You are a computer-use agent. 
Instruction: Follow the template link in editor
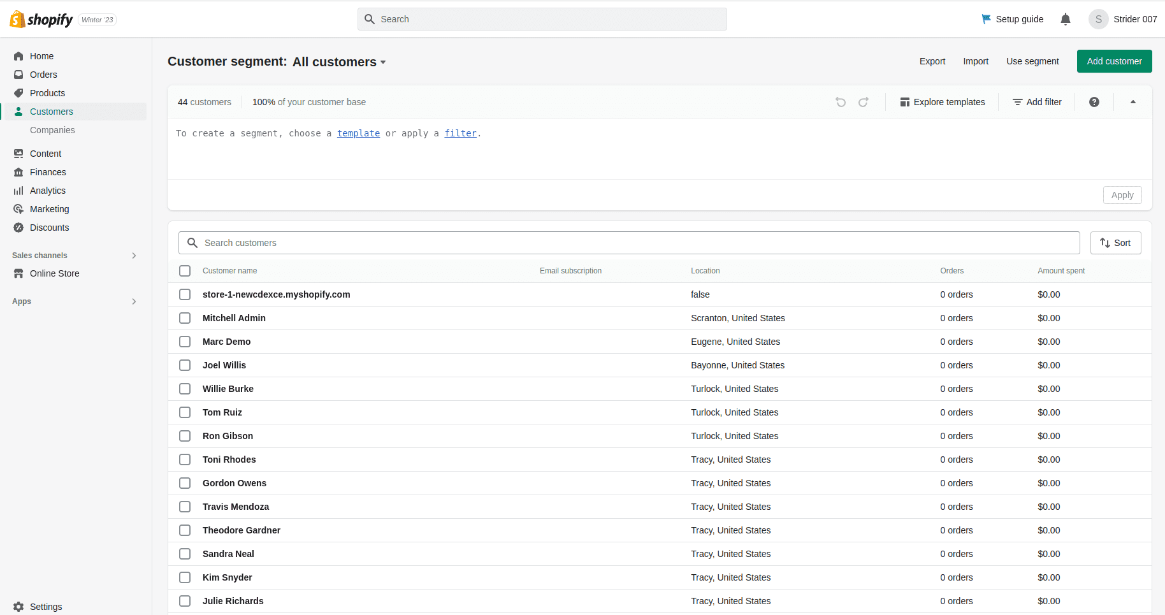(x=358, y=133)
